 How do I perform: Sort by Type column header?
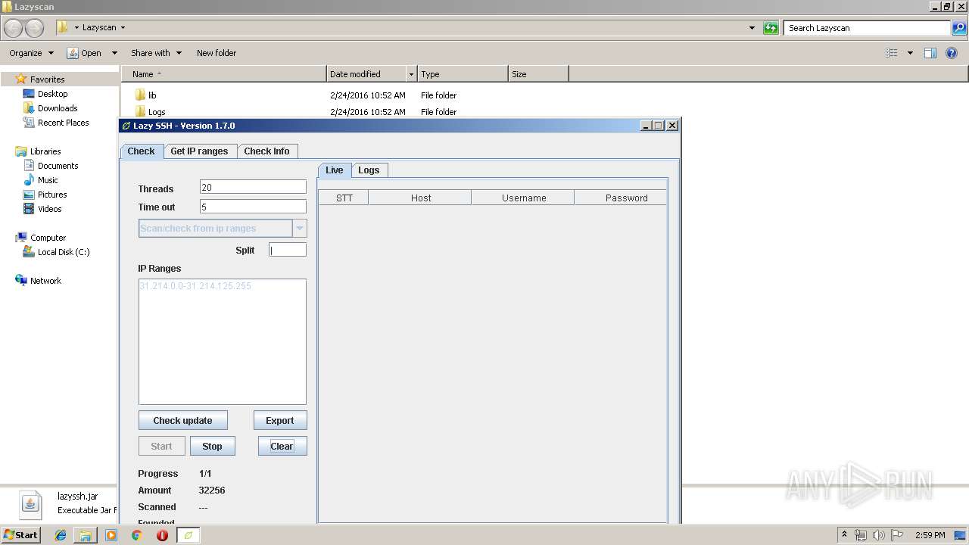pos(463,74)
